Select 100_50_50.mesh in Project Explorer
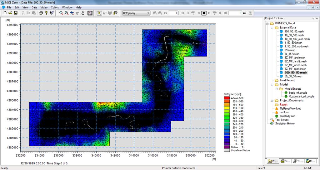 pos(294,31)
